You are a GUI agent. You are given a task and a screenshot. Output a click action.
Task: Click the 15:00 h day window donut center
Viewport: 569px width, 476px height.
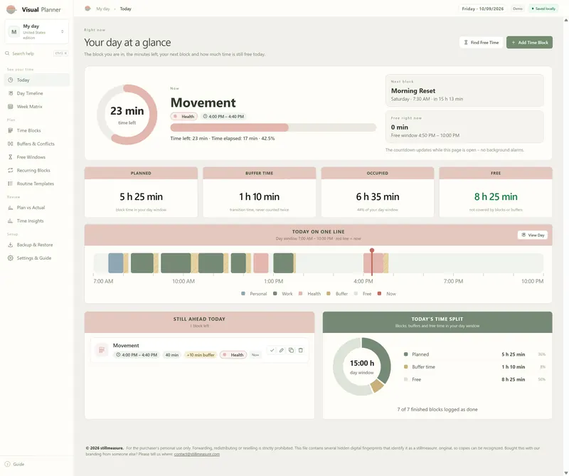pos(362,366)
